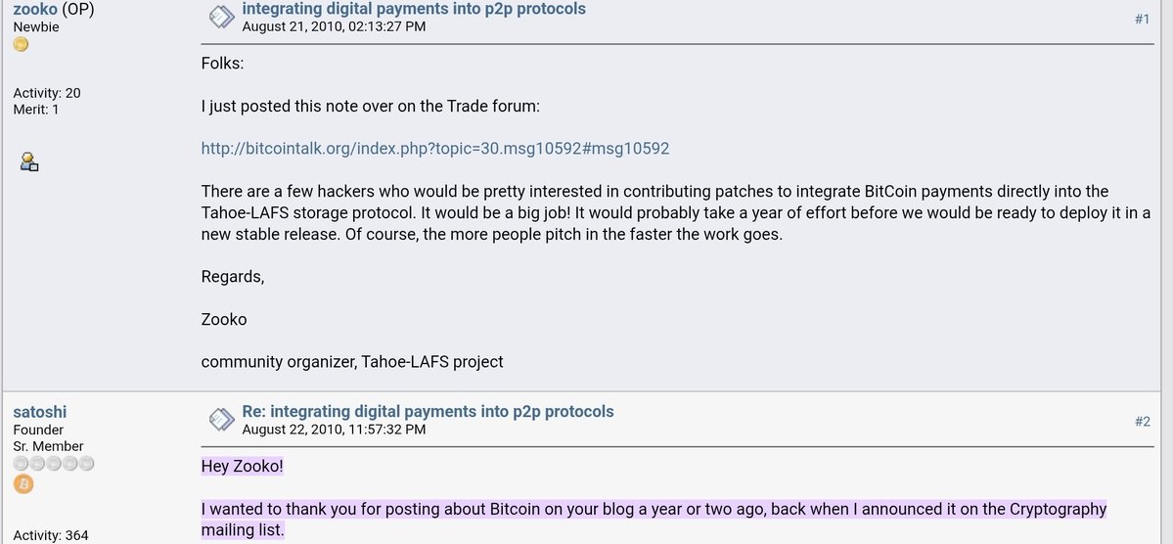Open the first post's title link
This screenshot has height=544, width=1173.
point(414,9)
